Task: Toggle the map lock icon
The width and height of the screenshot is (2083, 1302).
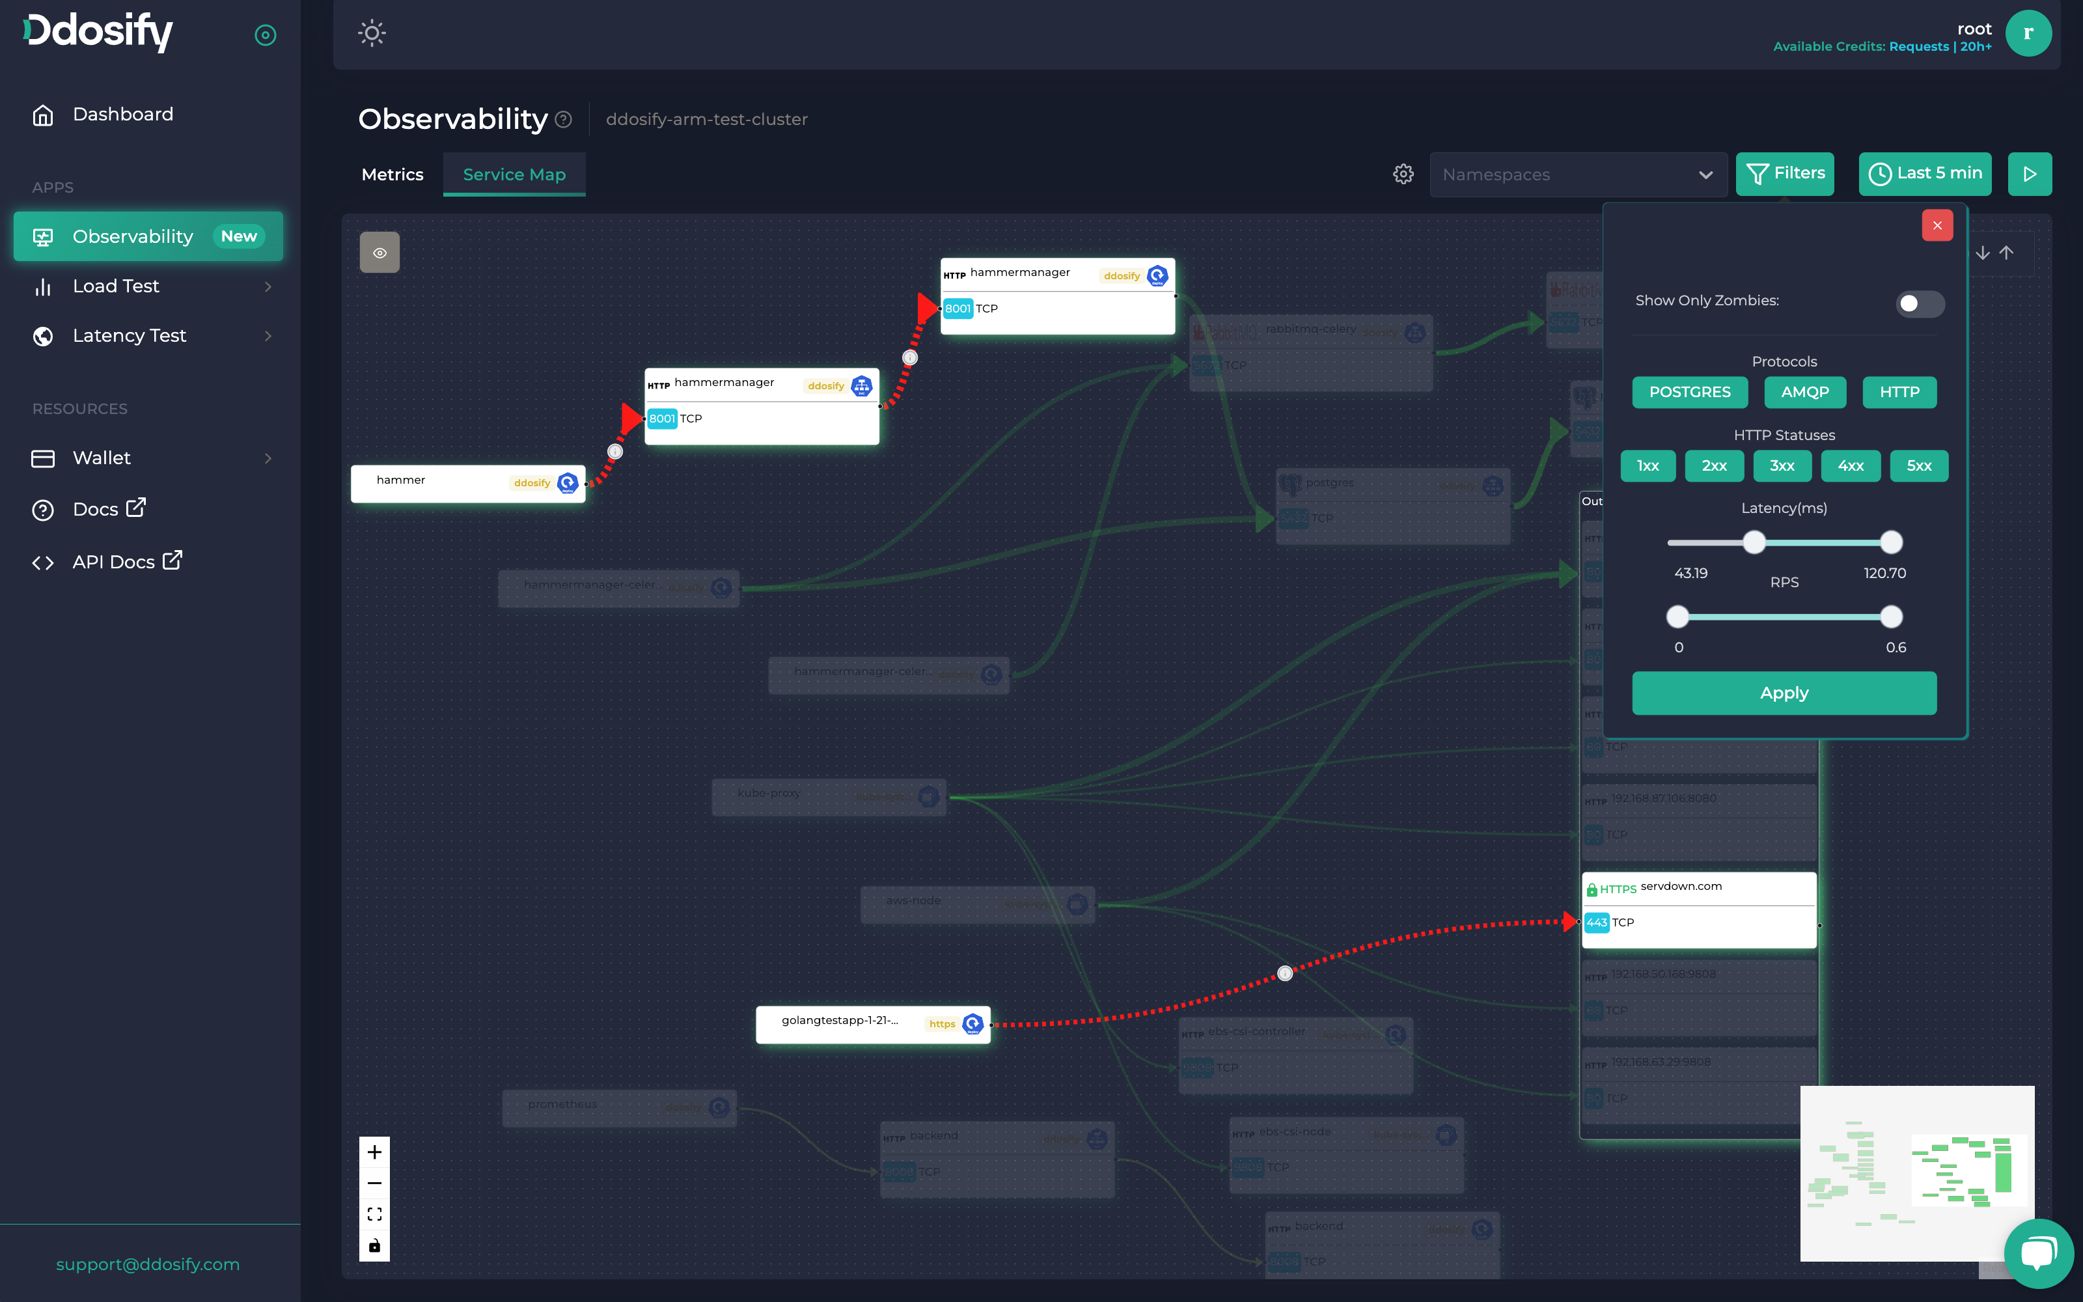Action: pyautogui.click(x=374, y=1245)
